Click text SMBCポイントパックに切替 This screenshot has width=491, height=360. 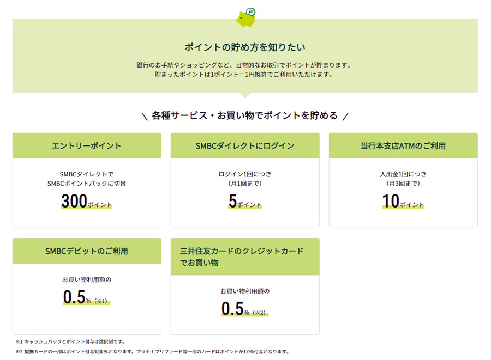pos(87,184)
